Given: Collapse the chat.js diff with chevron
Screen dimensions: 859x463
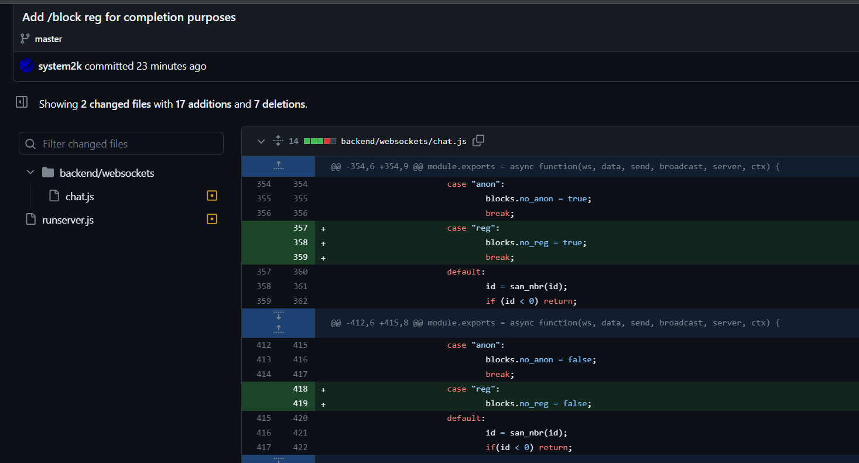Looking at the screenshot, I should pyautogui.click(x=261, y=141).
